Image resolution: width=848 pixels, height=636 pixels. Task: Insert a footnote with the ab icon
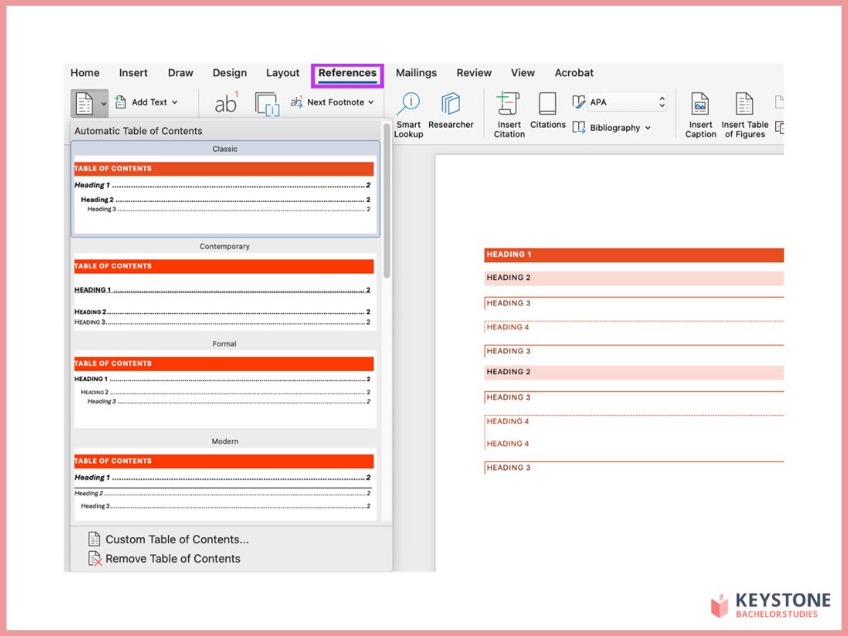pos(226,103)
